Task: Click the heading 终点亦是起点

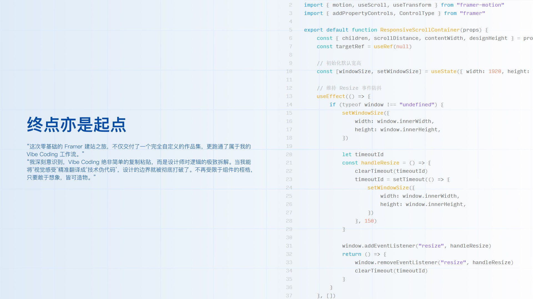Action: point(77,125)
